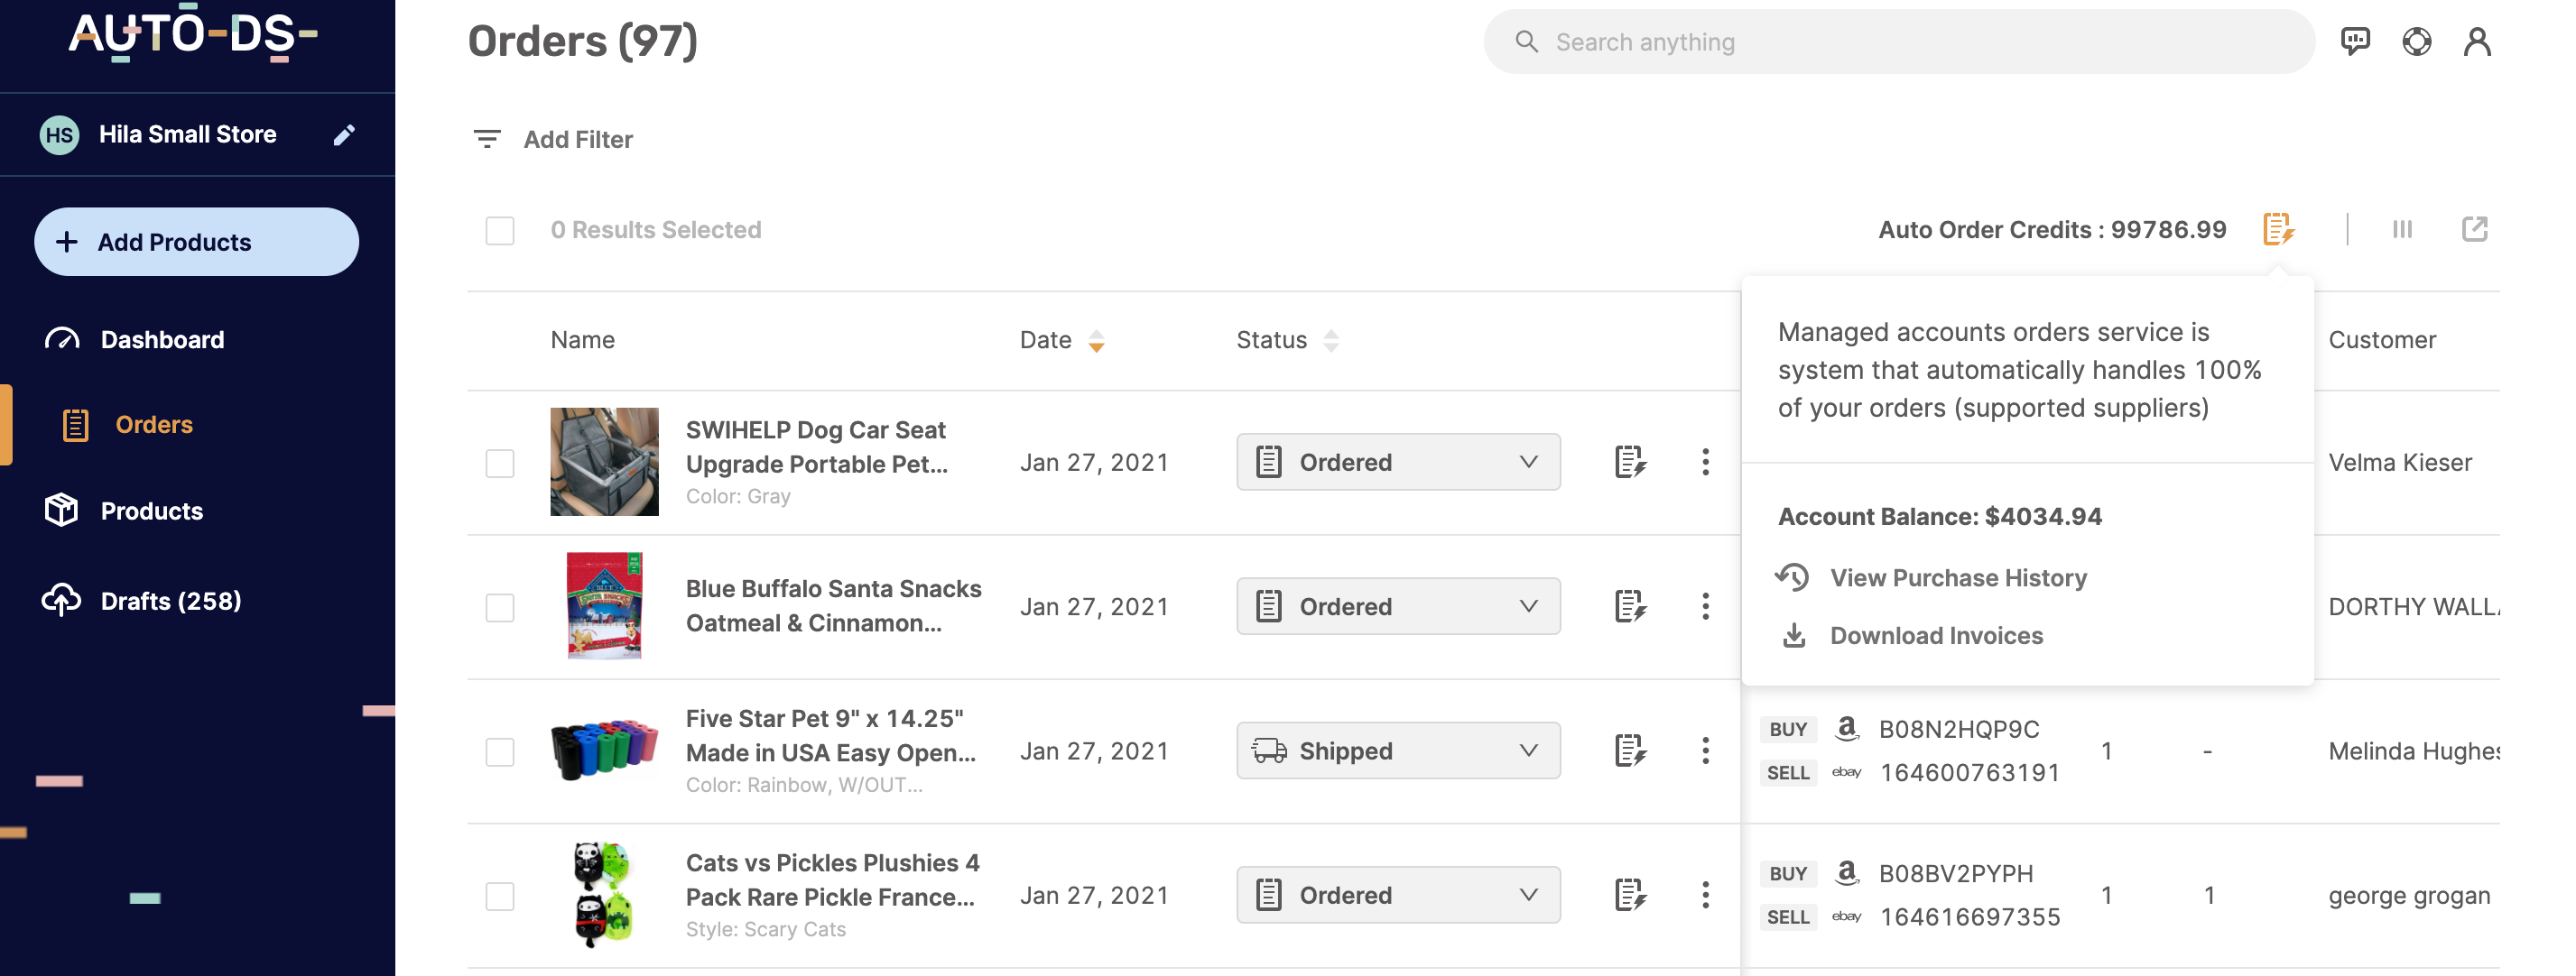
Task: Click View Purchase History link
Action: [x=1959, y=576]
